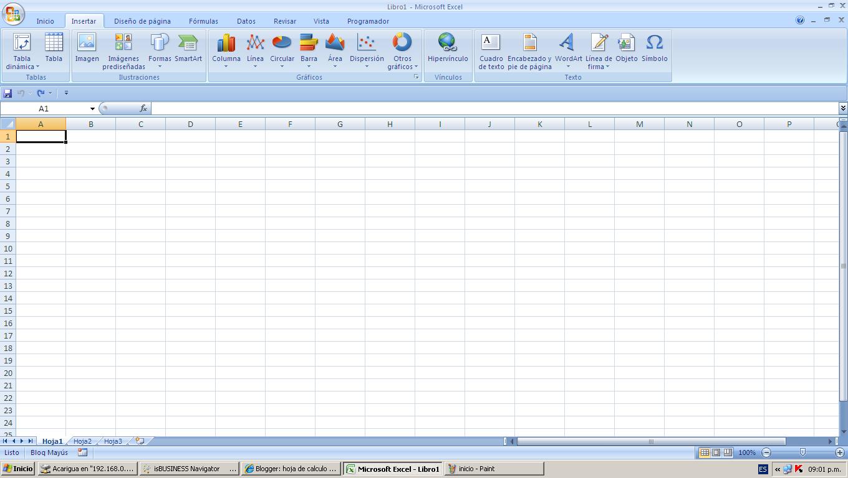Switch to the Blogger taskbar window
This screenshot has width=848, height=478.
[x=291, y=469]
